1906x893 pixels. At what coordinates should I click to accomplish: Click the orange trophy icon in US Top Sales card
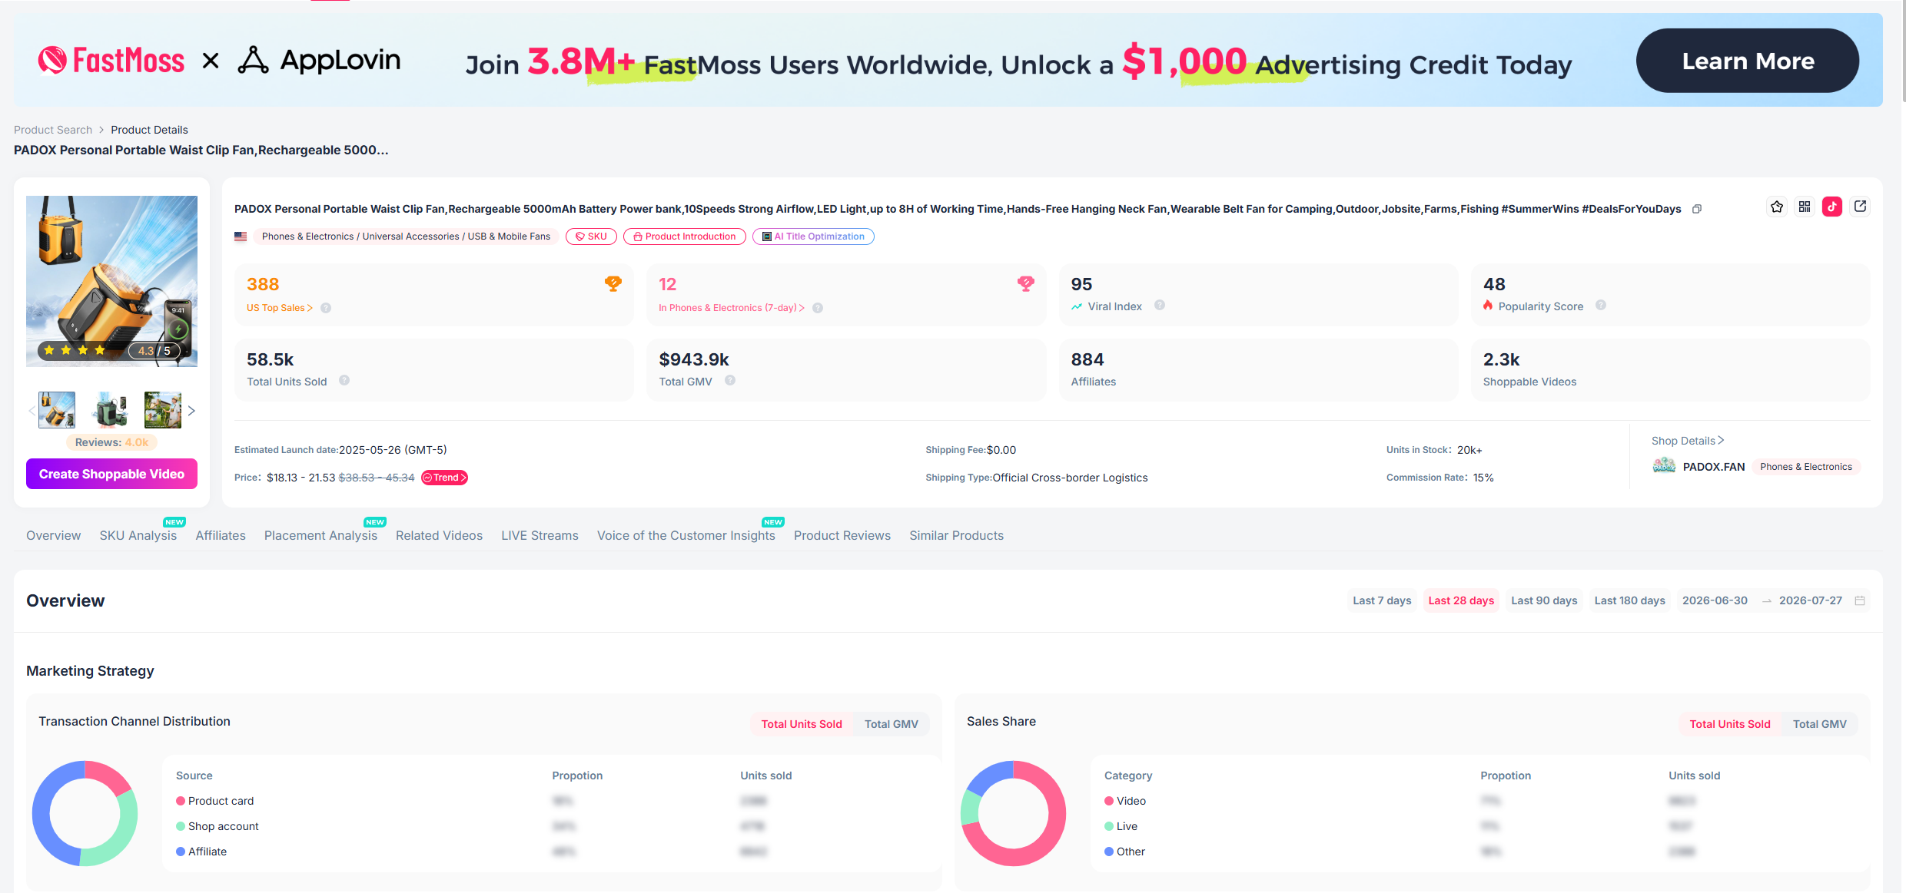[613, 284]
